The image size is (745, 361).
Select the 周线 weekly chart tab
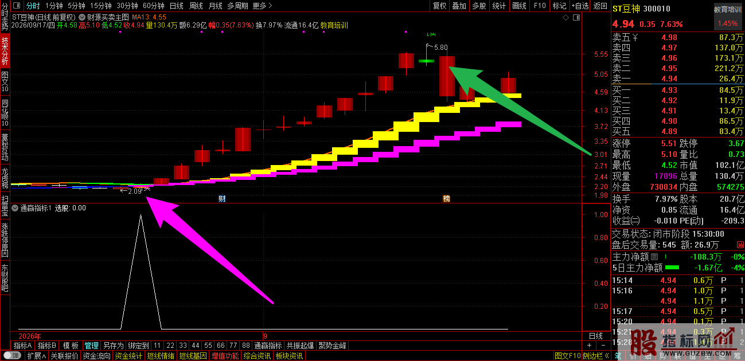(x=196, y=6)
